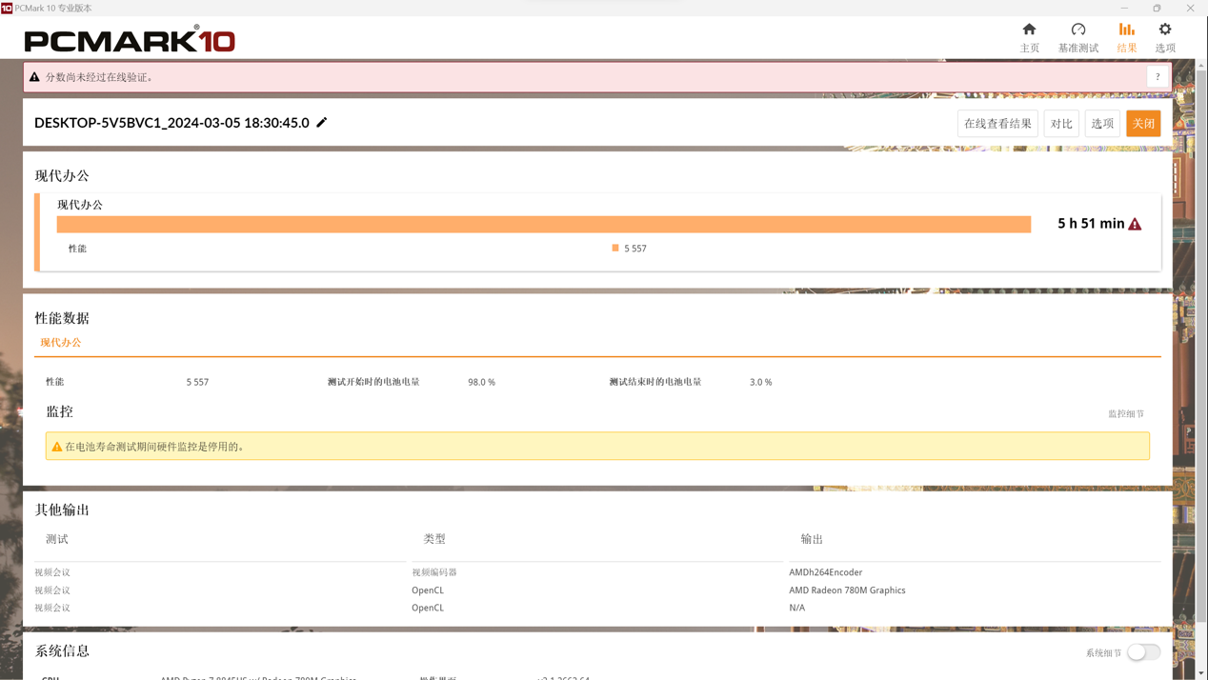Click the 系统信息 section heading

62,651
